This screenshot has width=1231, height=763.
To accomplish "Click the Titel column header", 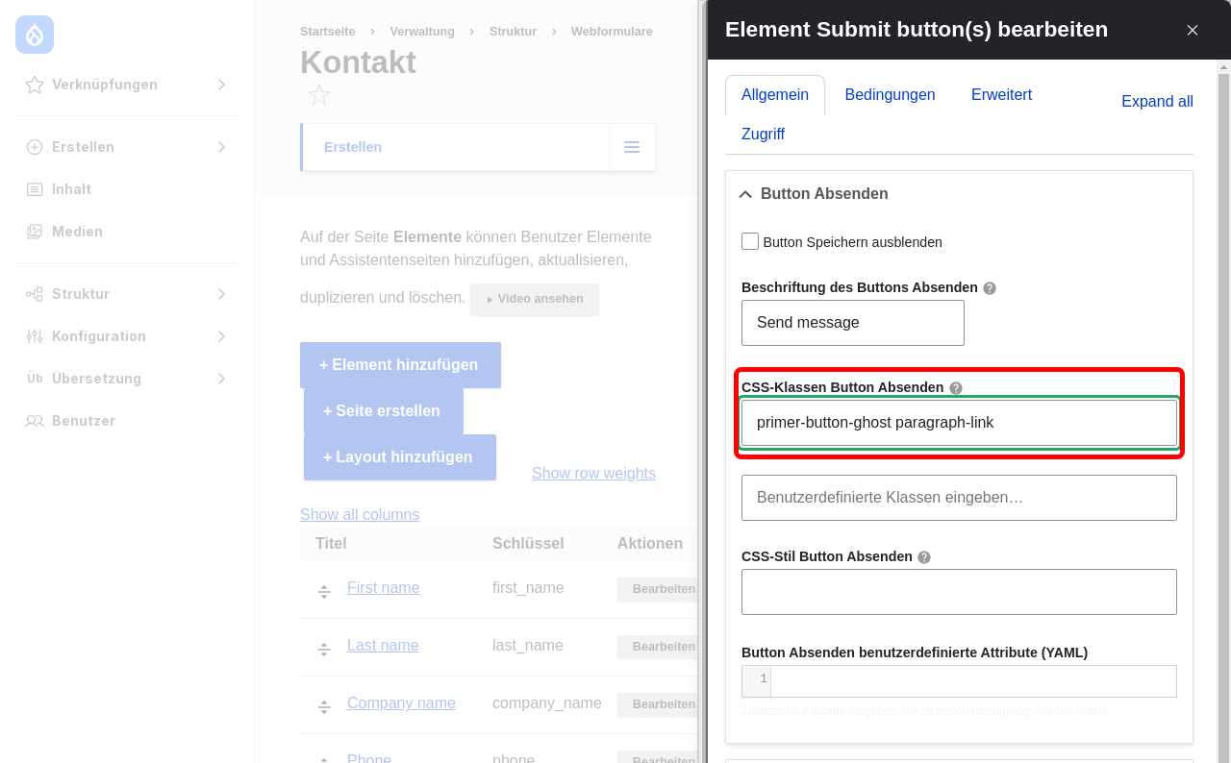I will tap(331, 544).
